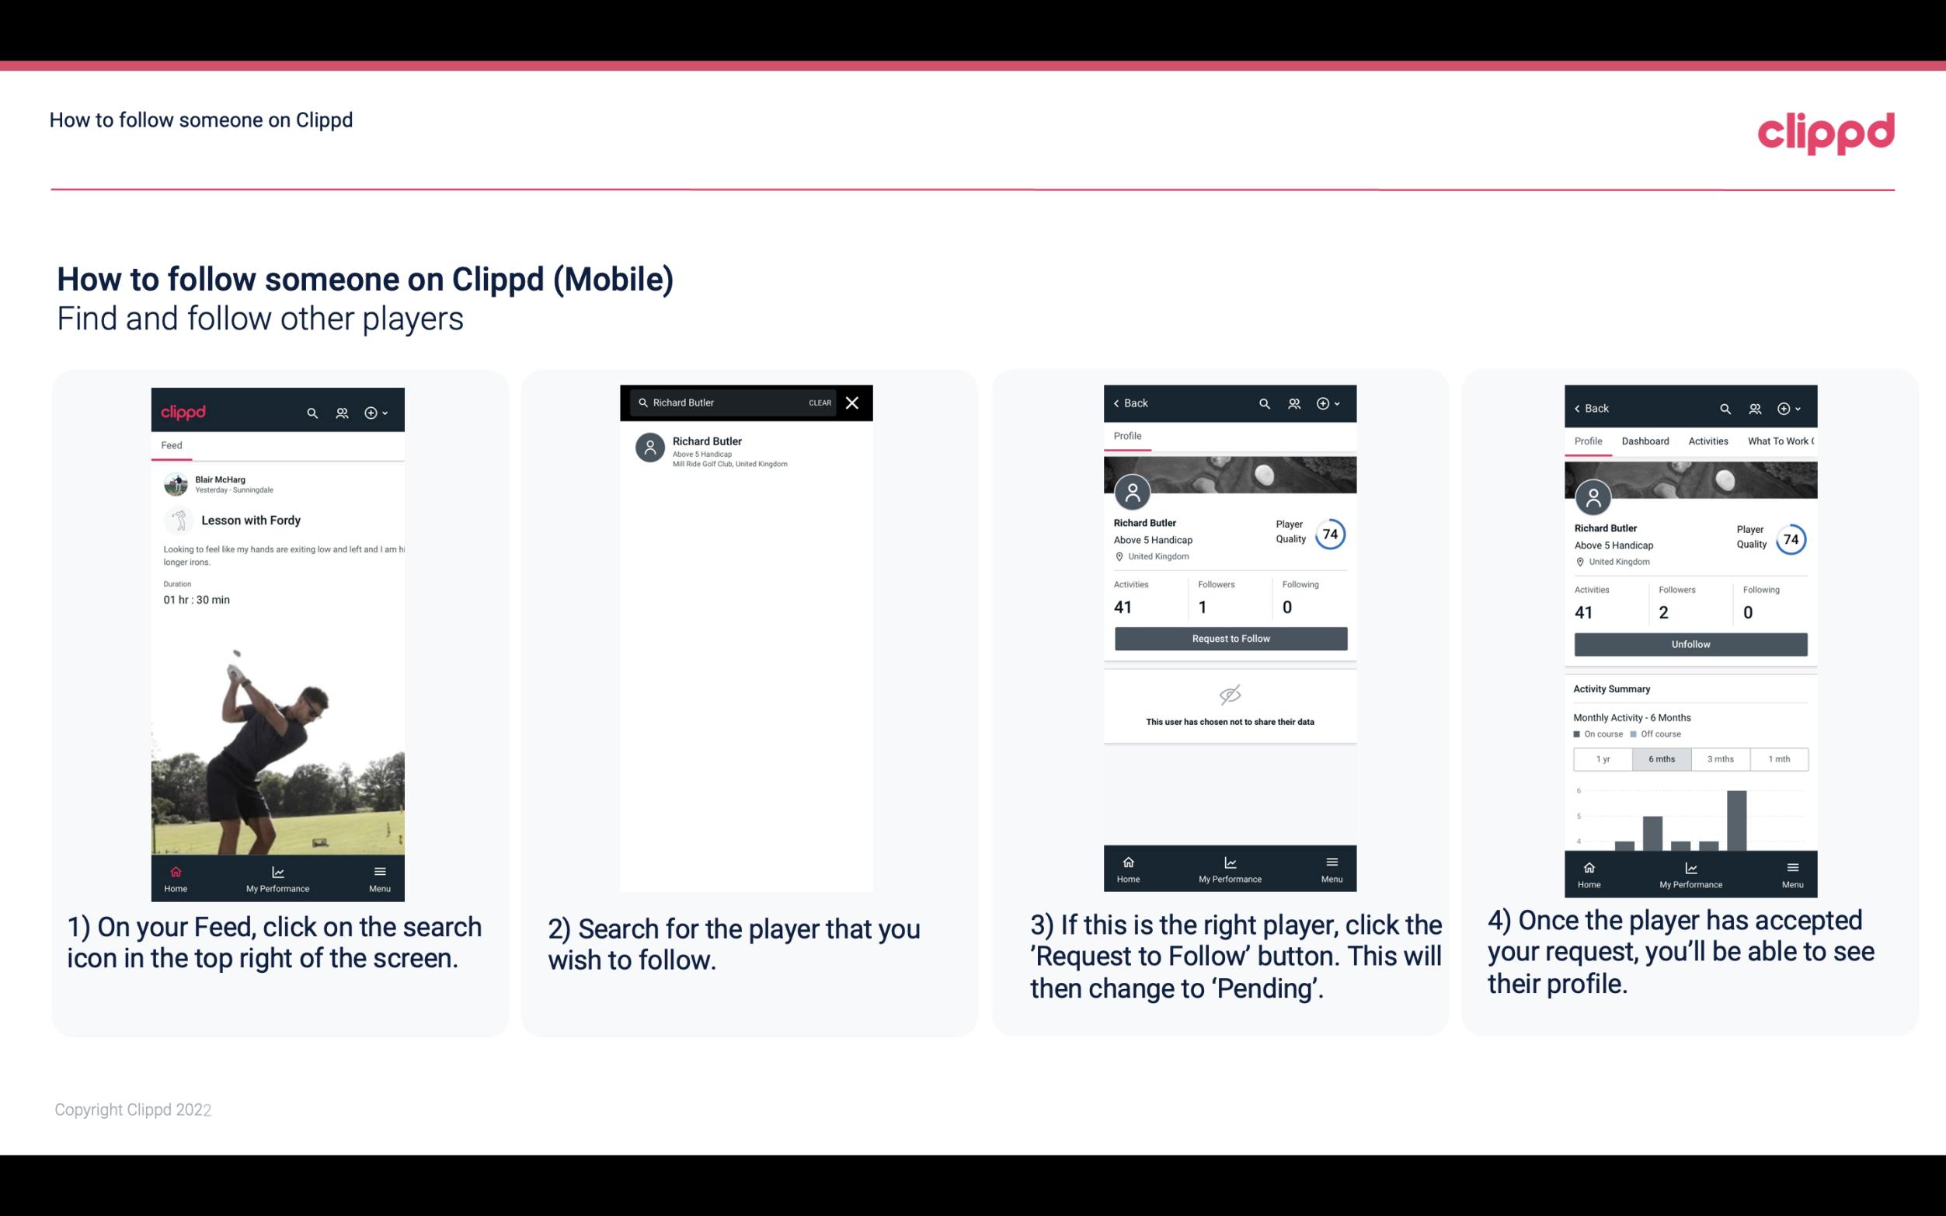
Task: Select the Activities tab on profile screen
Action: pos(1707,440)
